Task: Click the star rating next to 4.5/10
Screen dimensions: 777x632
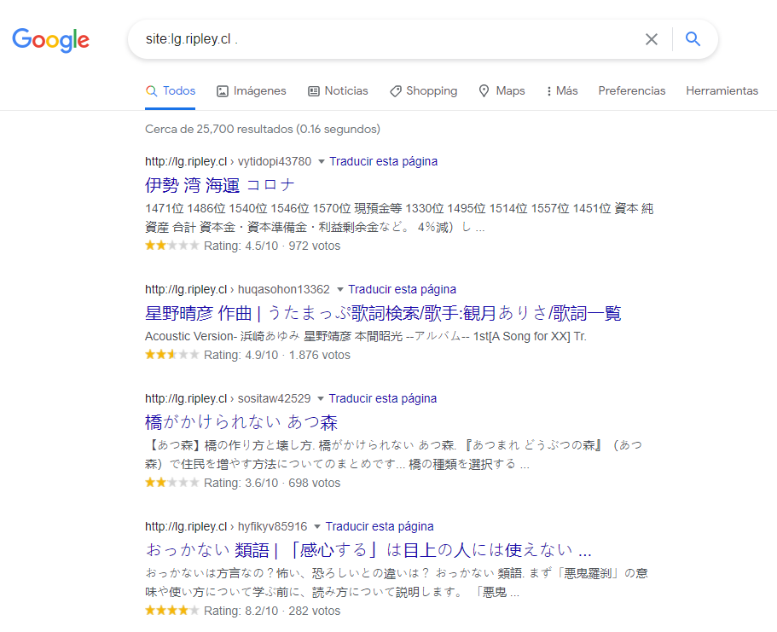Action: 172,246
